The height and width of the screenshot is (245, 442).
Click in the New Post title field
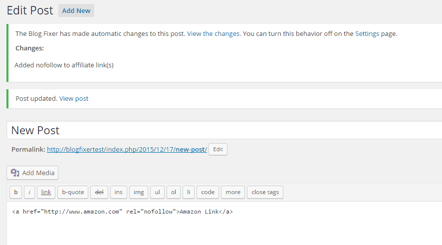click(x=224, y=130)
